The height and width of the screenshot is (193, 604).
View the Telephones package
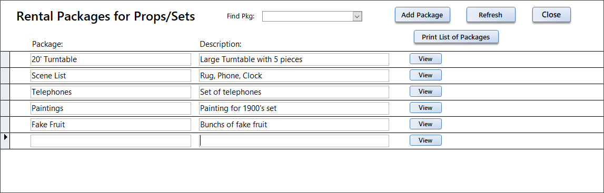point(425,92)
